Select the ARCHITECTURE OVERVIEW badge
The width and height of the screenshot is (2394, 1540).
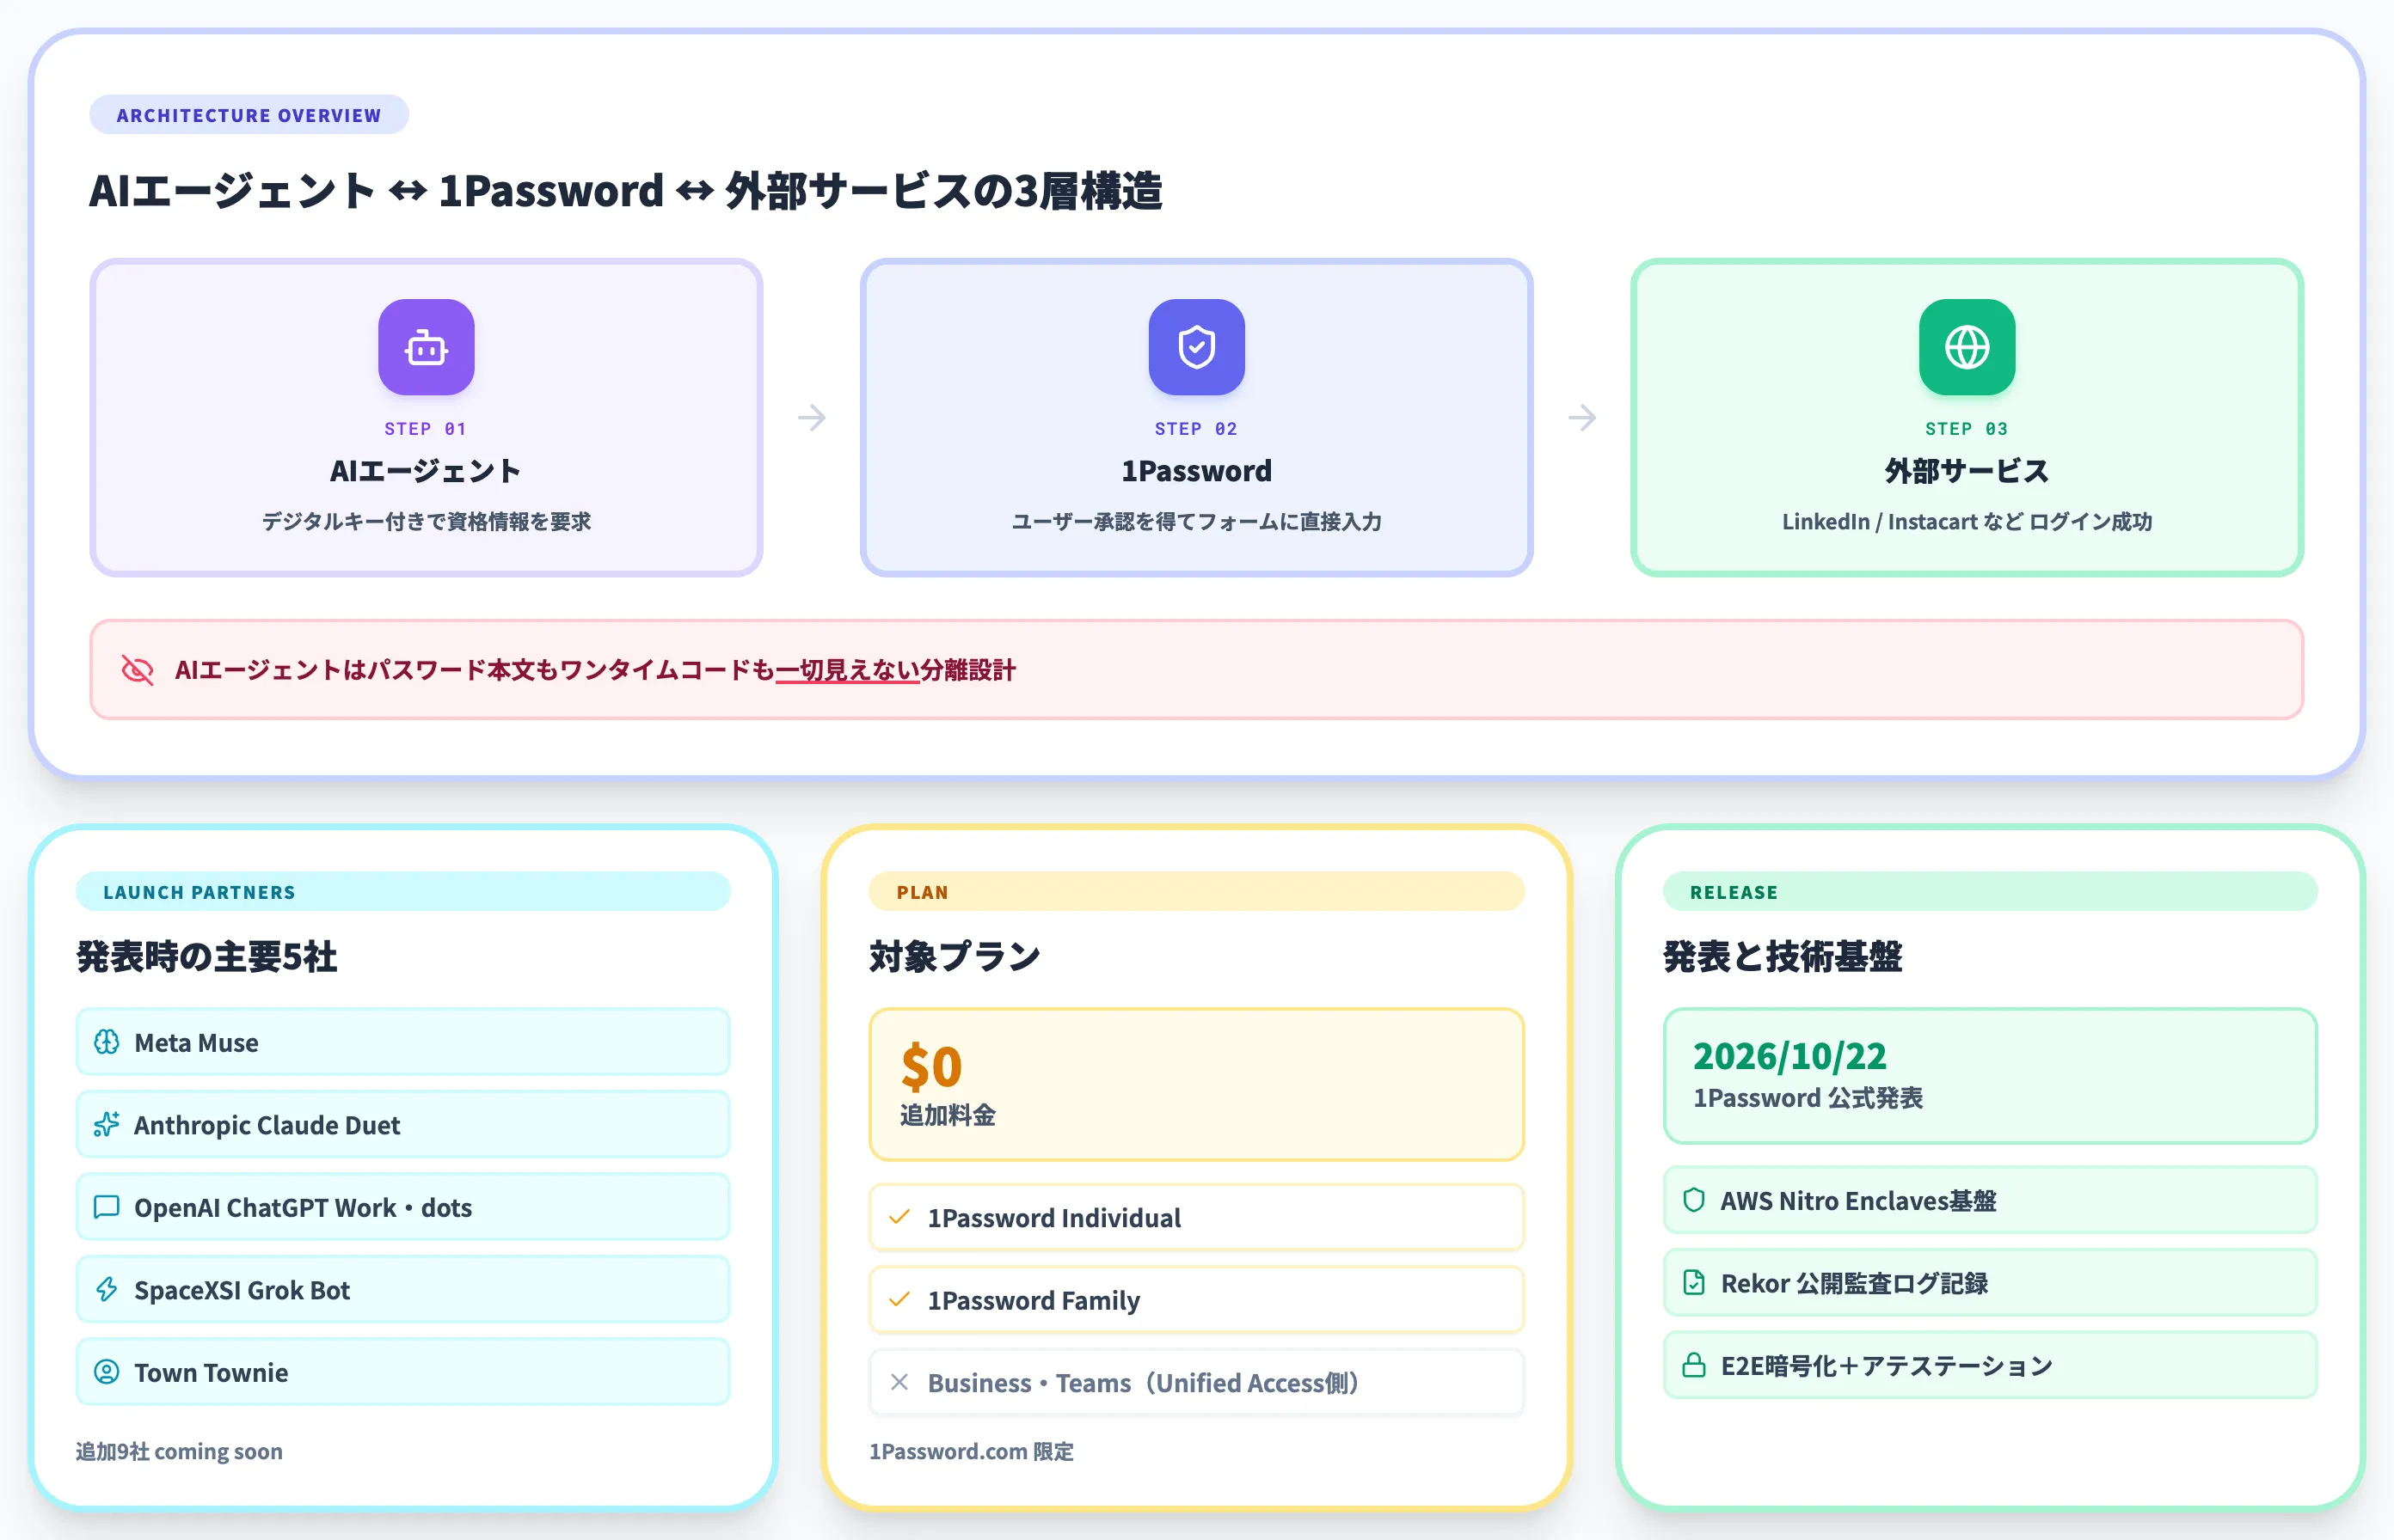pyautogui.click(x=249, y=115)
